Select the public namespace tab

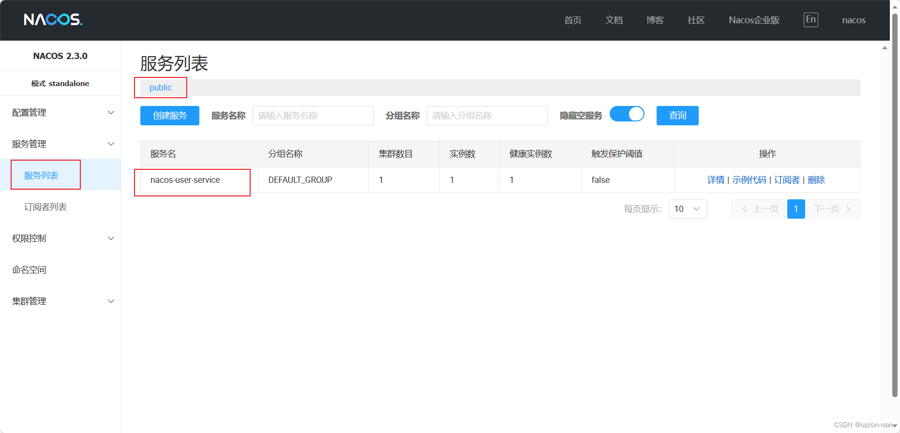point(161,88)
